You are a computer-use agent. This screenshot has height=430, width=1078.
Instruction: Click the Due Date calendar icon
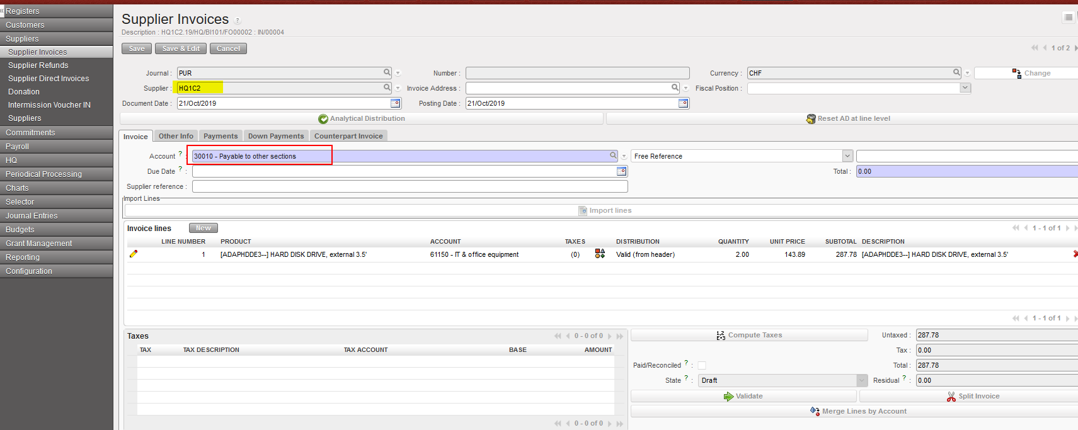621,171
